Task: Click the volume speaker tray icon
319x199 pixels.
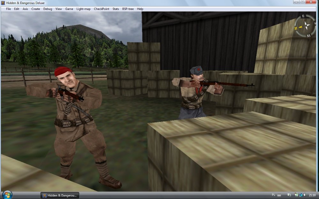Action: pyautogui.click(x=305, y=195)
